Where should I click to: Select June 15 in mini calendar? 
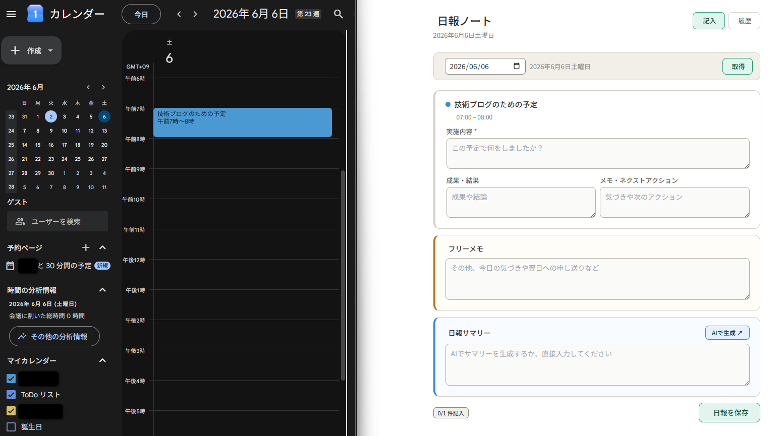38,145
